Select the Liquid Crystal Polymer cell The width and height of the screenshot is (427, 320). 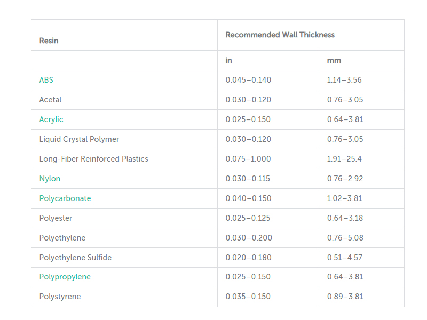click(79, 139)
